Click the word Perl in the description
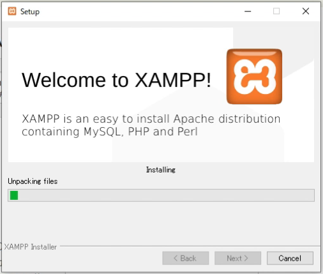 pos(187,132)
